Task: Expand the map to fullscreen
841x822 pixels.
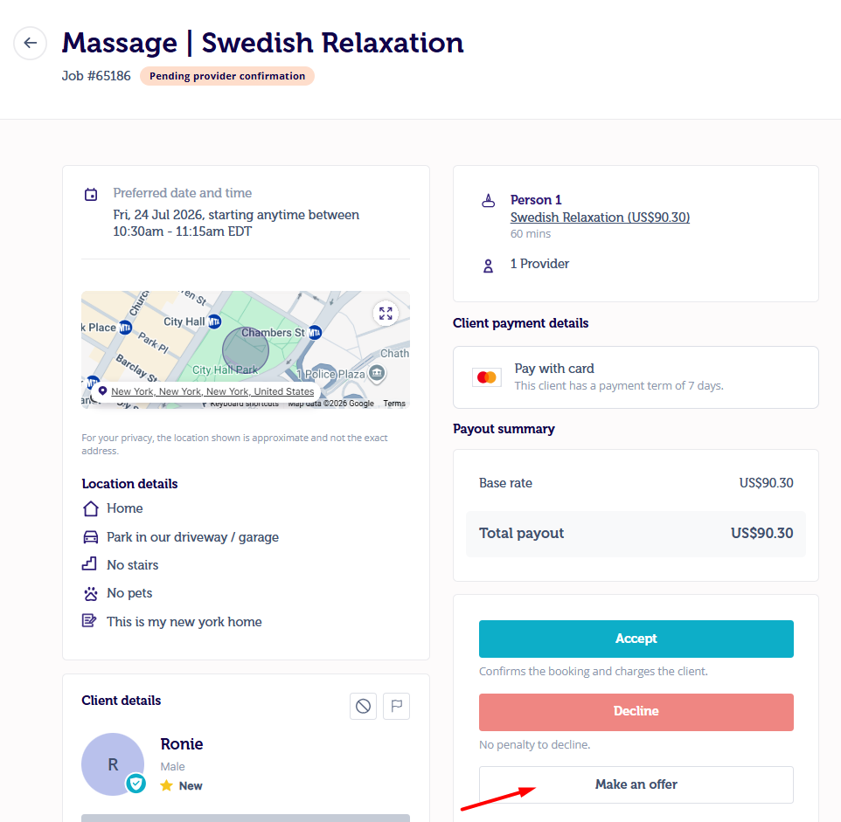Action: coord(386,314)
